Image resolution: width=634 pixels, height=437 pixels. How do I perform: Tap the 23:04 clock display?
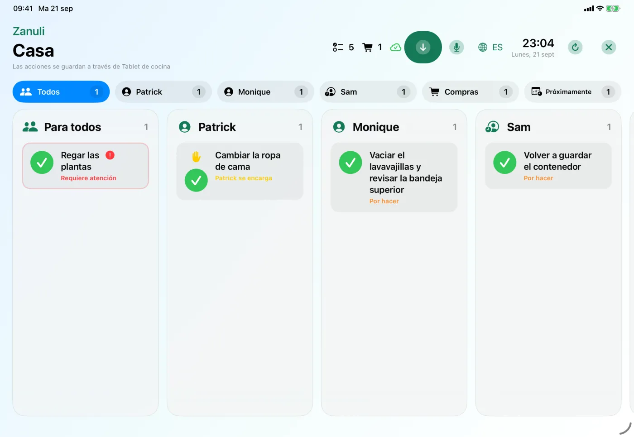coord(538,43)
